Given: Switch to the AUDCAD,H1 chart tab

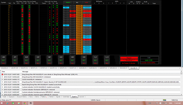Looking at the screenshot, I should (93, 68).
